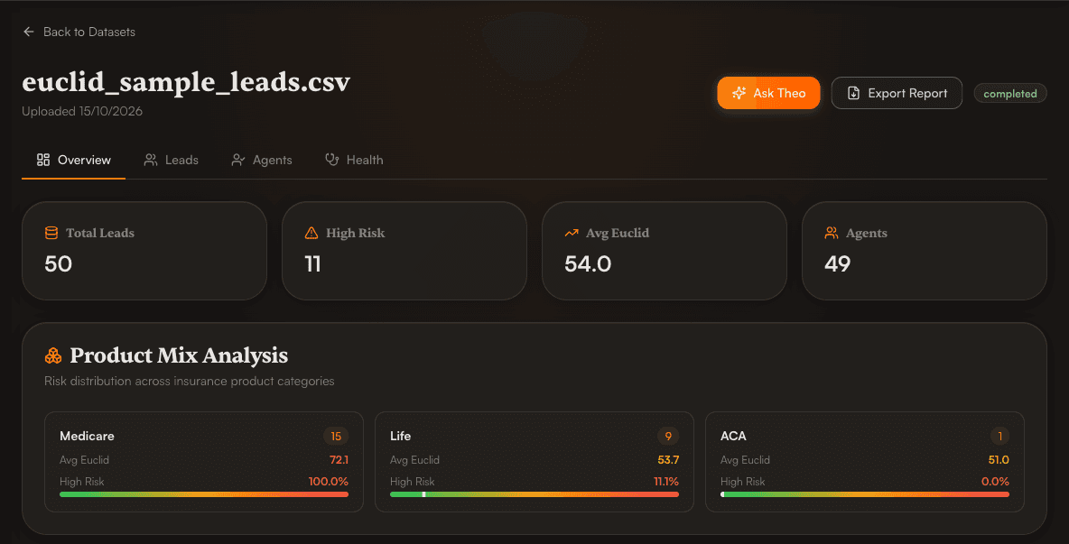Click the Medicare count badge 15
Screen dimensions: 1069x544
click(336, 436)
